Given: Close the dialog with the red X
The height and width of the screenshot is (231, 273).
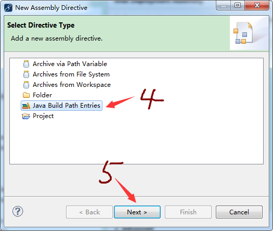Looking at the screenshot, I should (x=257, y=6).
